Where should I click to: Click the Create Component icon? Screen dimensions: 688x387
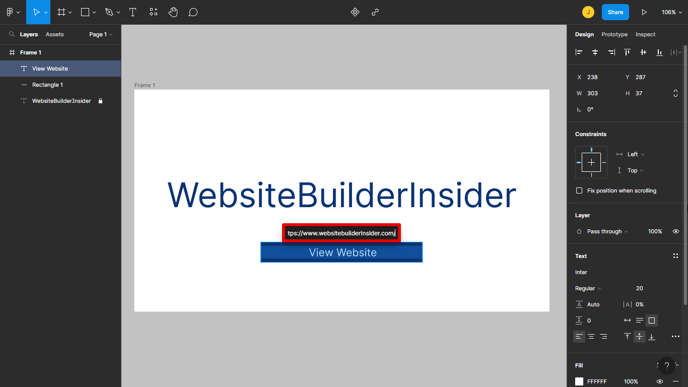[x=355, y=12]
